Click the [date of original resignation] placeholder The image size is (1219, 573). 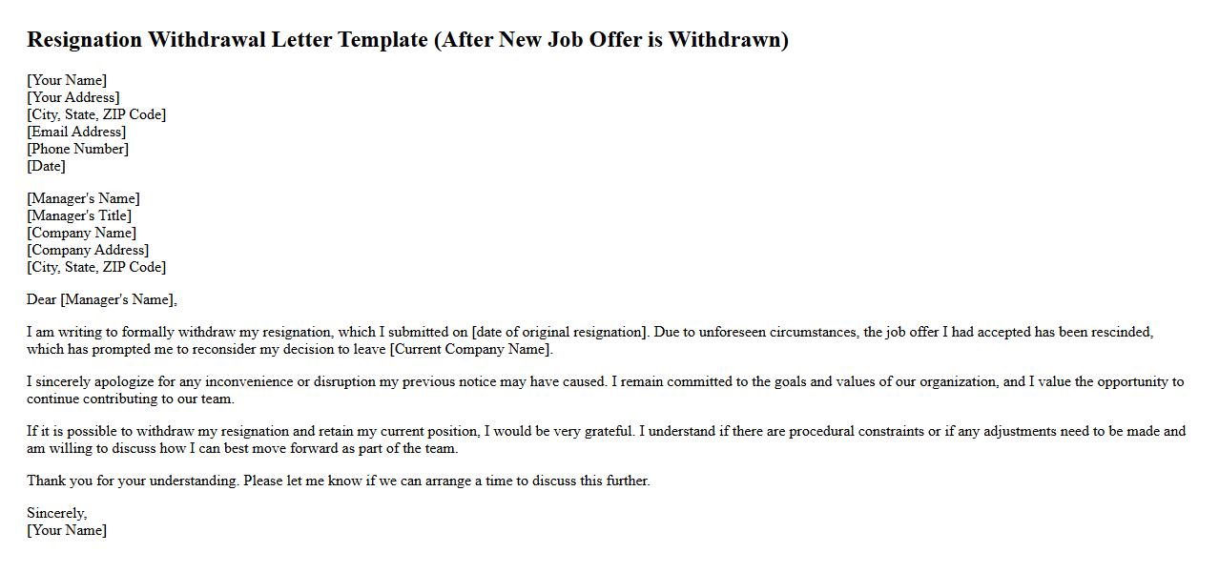tap(559, 332)
